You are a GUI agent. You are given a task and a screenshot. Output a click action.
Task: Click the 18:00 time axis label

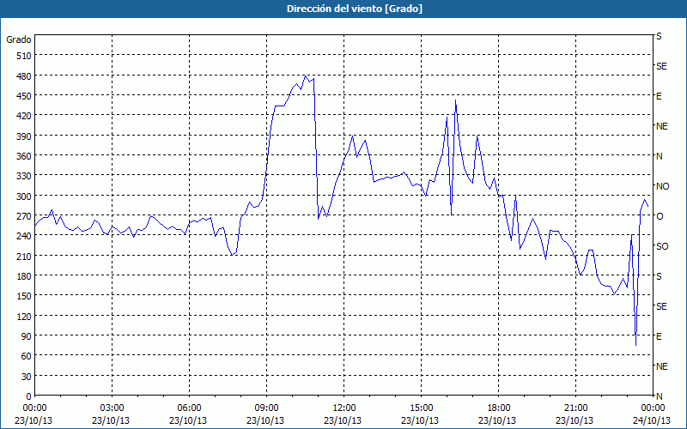pos(498,408)
